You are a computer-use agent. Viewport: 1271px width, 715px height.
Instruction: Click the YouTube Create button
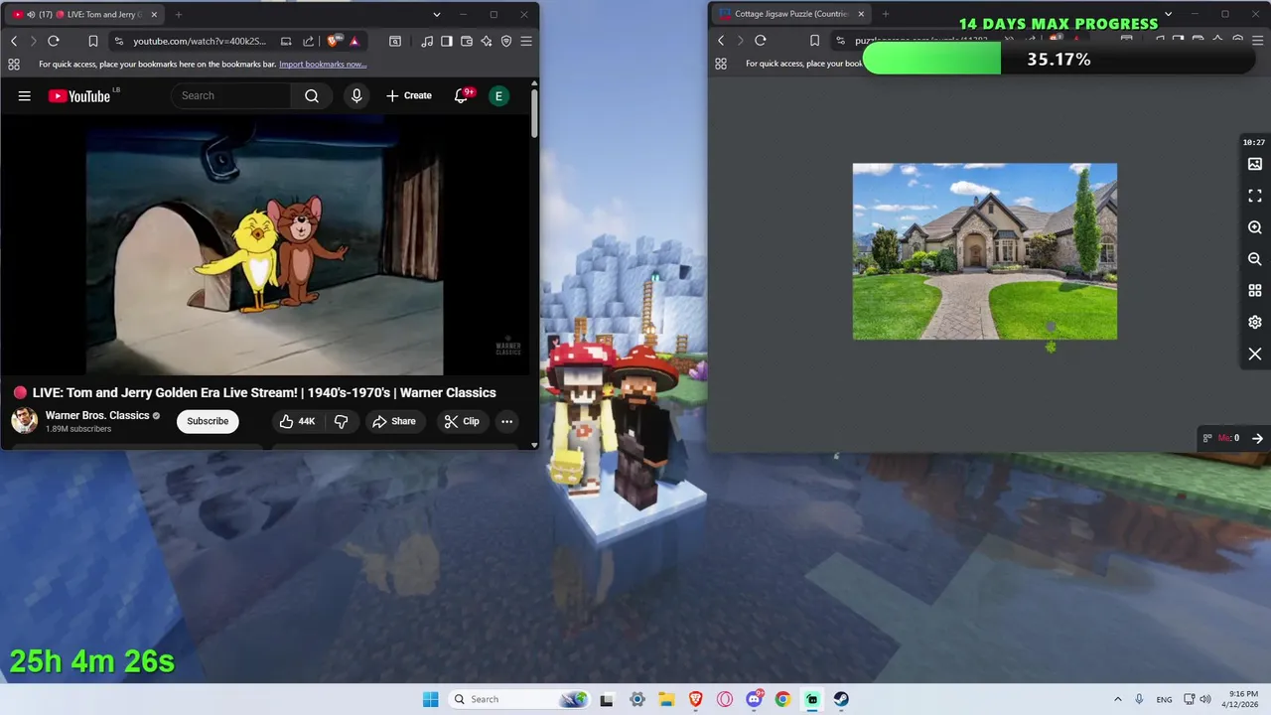click(x=409, y=95)
